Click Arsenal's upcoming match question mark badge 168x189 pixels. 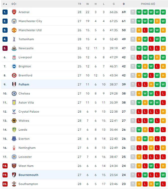(x=133, y=12)
